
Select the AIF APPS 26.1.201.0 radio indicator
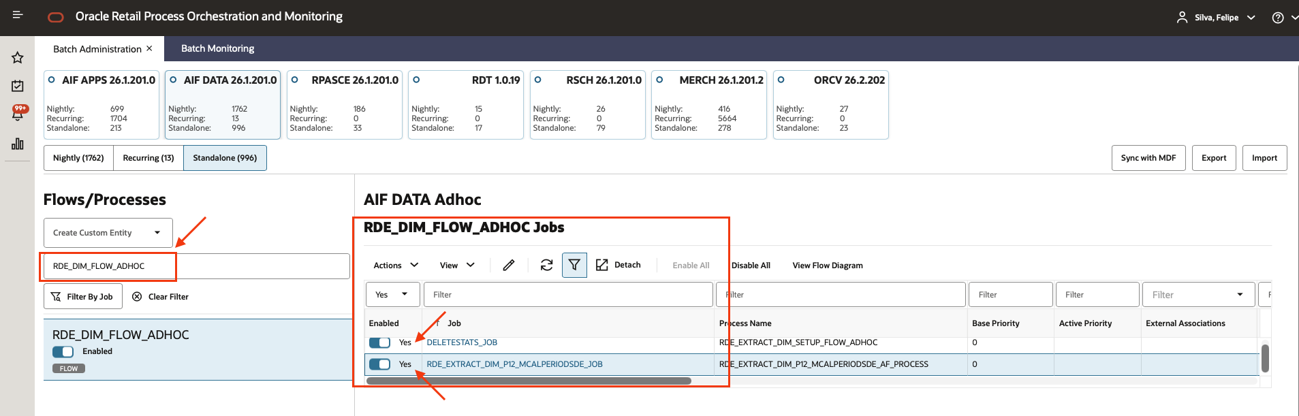click(51, 80)
